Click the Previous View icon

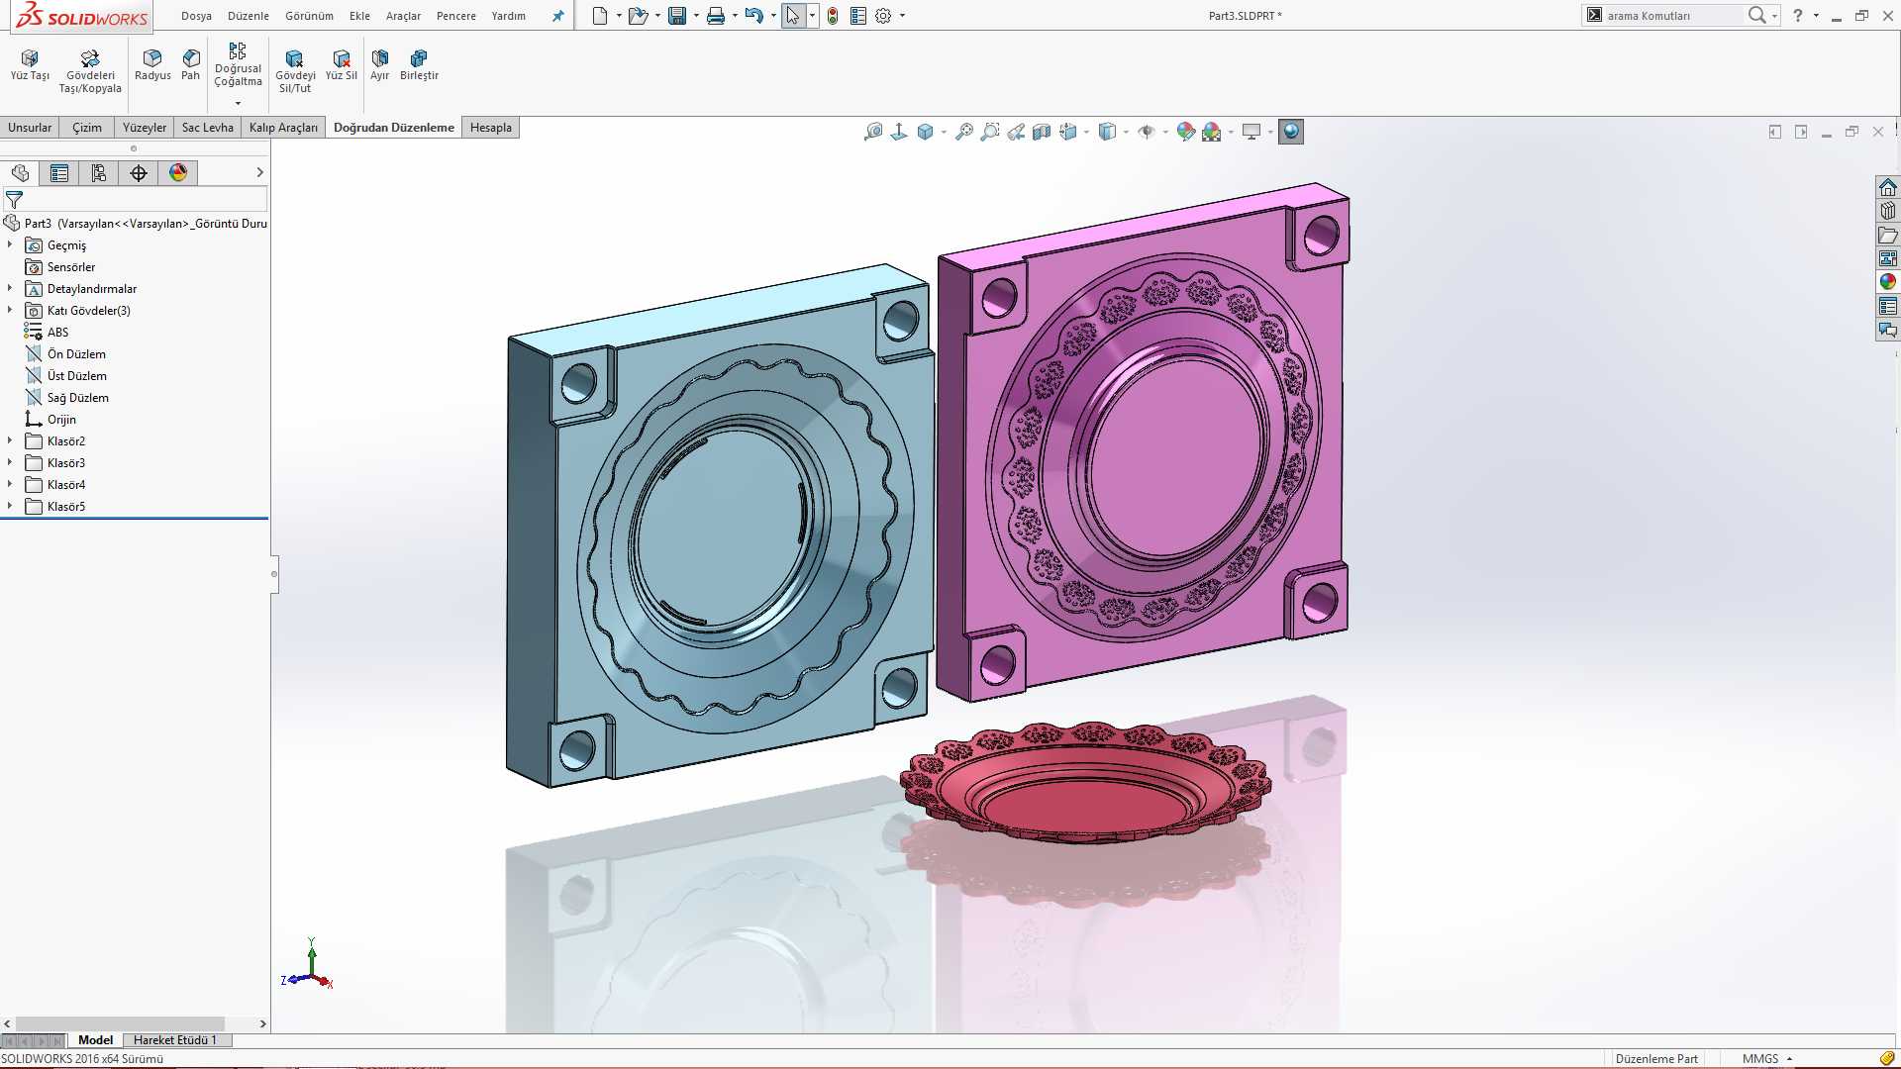[1016, 132]
